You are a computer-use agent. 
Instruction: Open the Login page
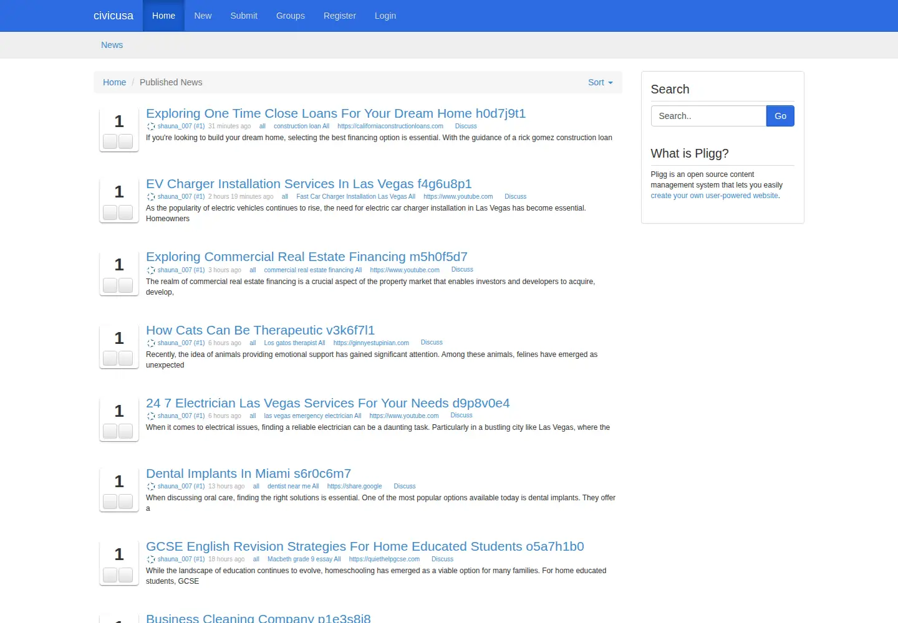point(385,16)
